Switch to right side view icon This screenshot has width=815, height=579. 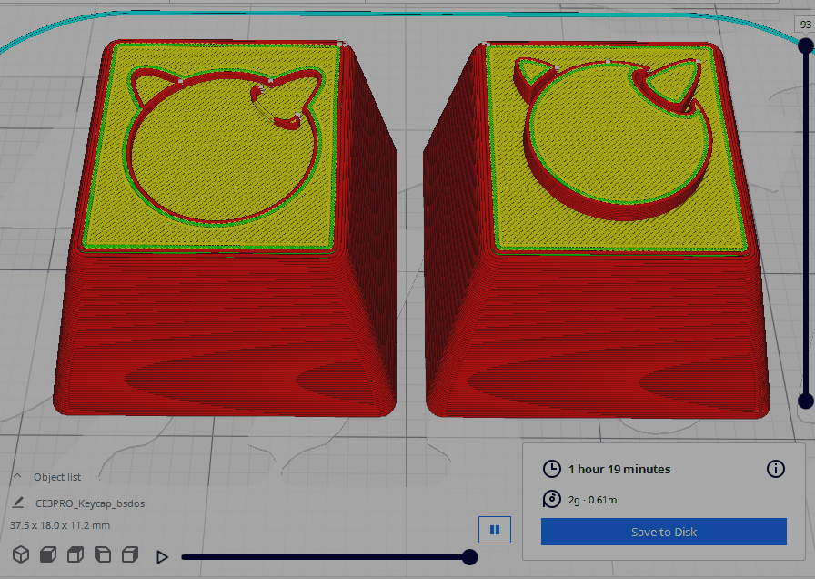(130, 554)
